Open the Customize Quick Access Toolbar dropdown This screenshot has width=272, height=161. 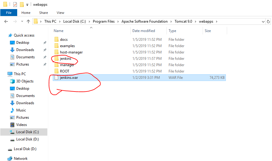27,5
